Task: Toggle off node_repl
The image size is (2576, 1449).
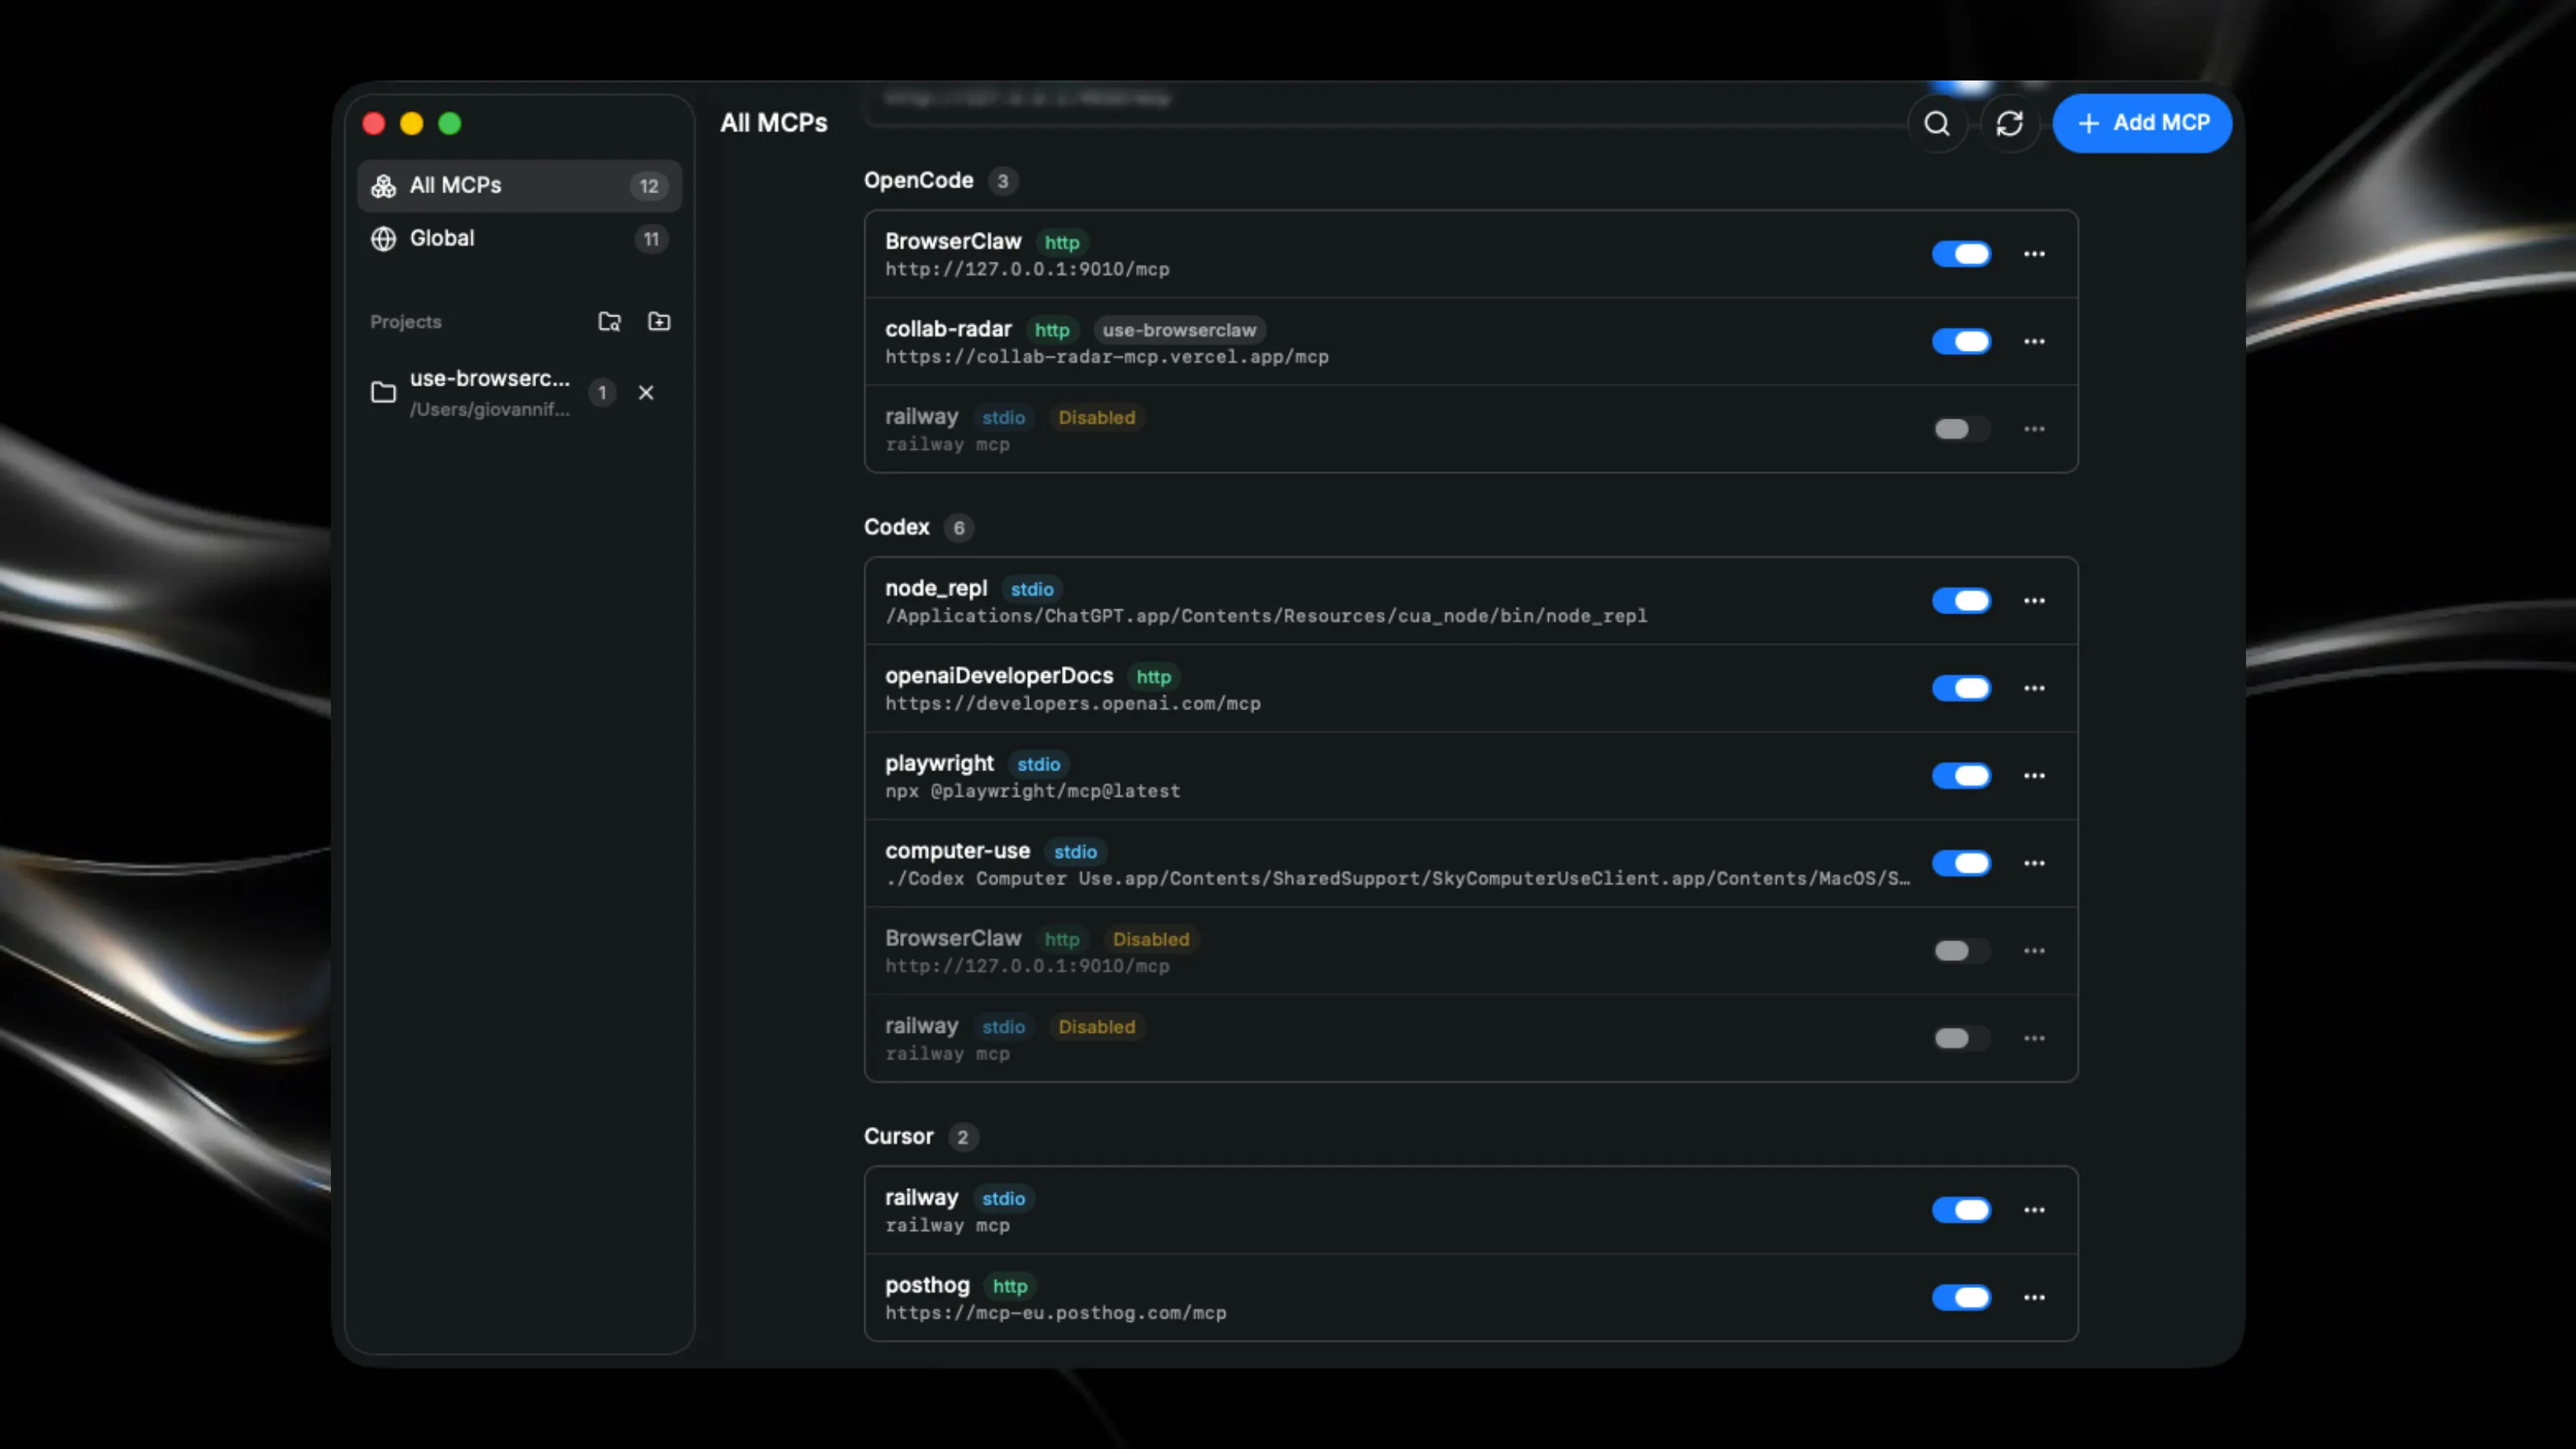Action: (1961, 601)
